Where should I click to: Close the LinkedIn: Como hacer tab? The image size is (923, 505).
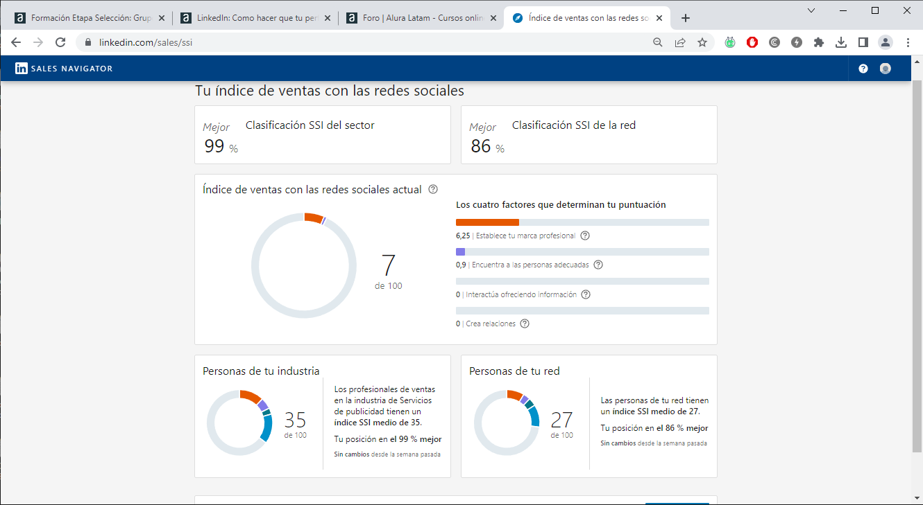328,18
